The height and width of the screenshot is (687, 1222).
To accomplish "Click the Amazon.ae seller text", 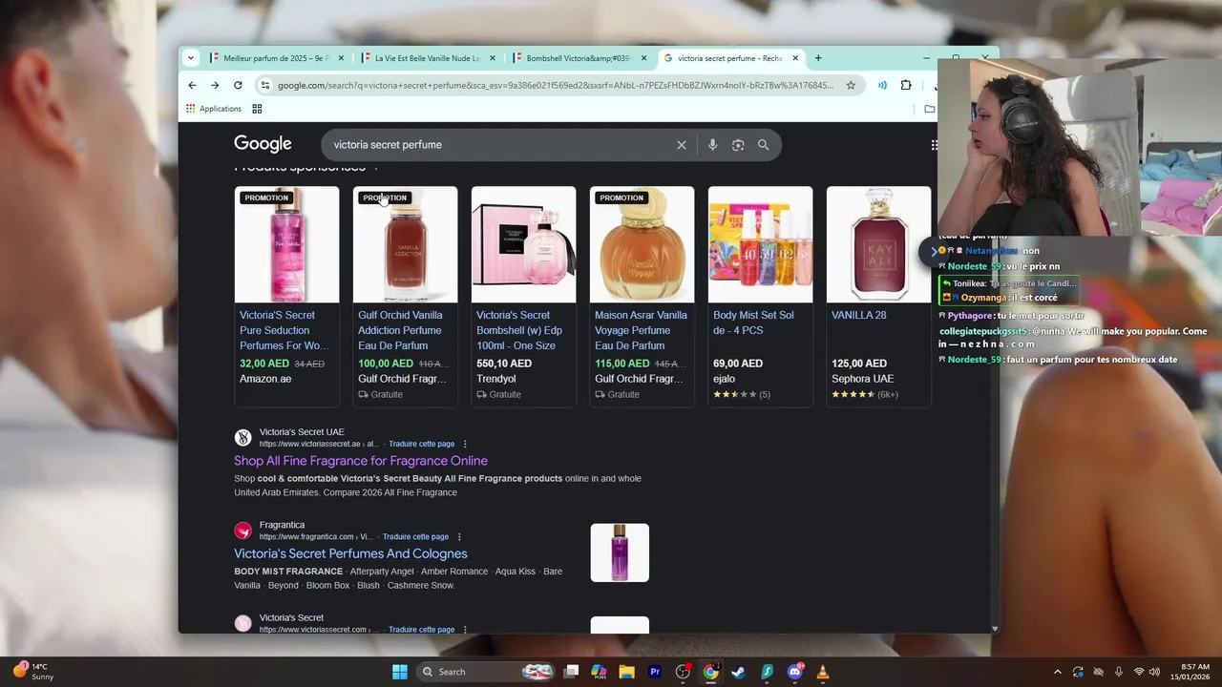I will 265,379.
